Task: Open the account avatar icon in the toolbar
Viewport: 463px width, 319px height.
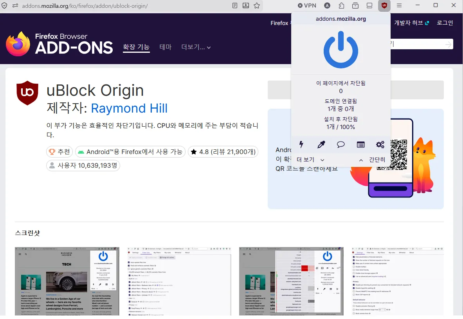Action: point(327,5)
